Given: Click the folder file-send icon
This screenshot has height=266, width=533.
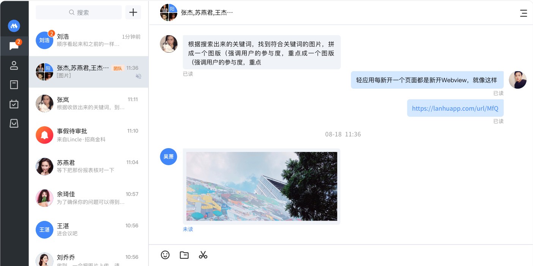Looking at the screenshot, I should pyautogui.click(x=184, y=255).
